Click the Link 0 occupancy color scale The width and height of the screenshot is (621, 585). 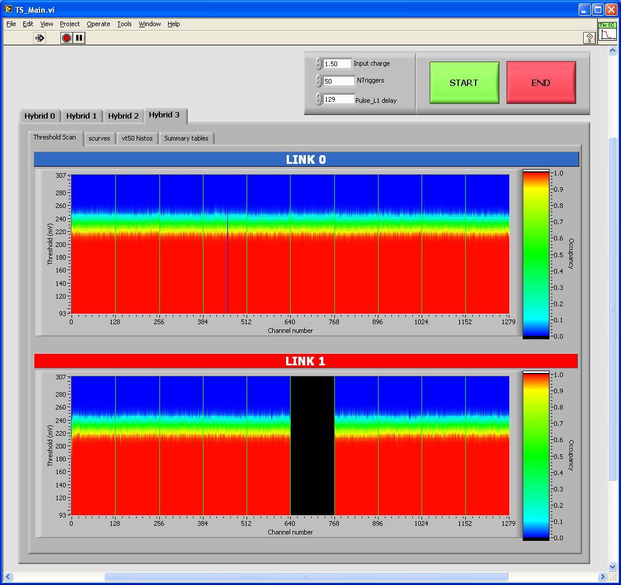(536, 254)
